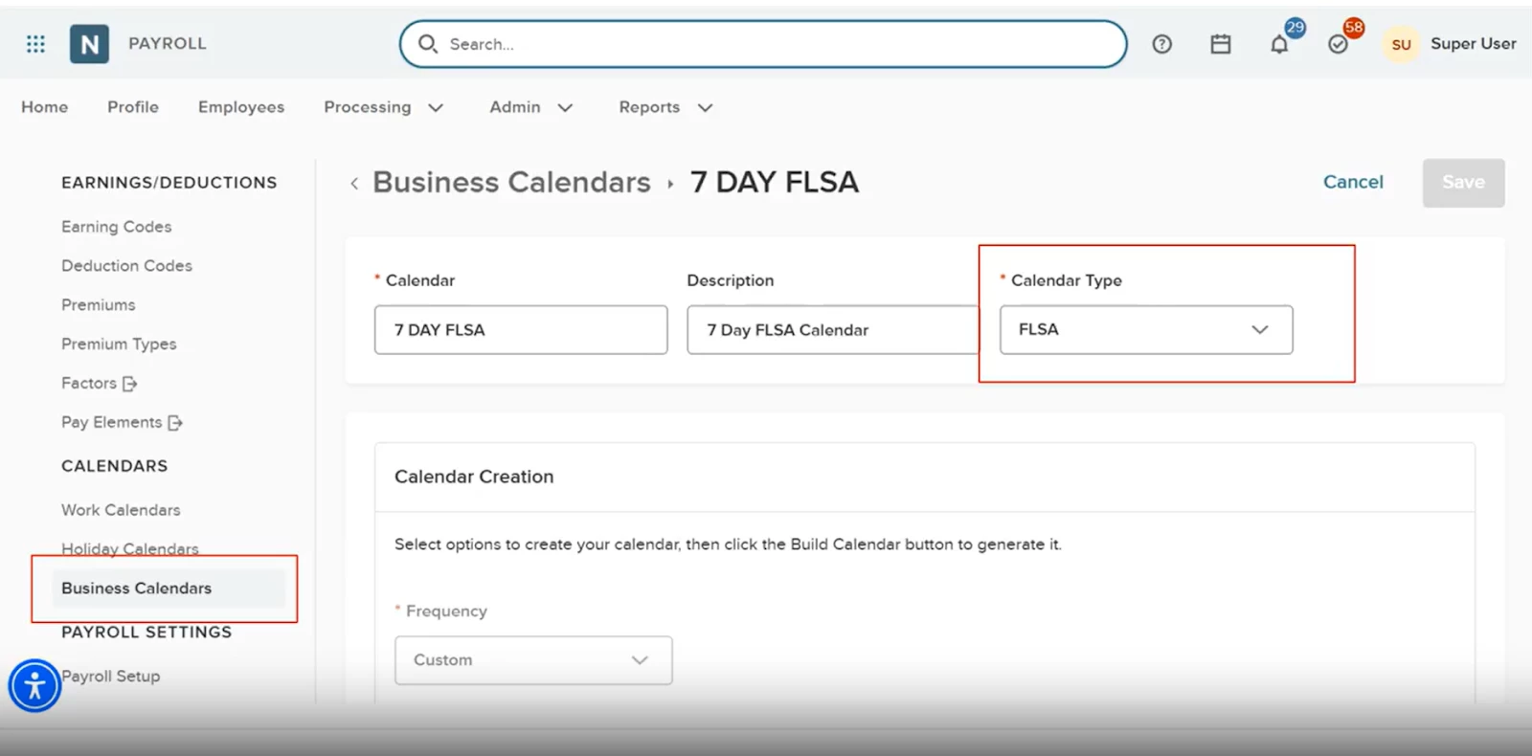Click the back chevron beside Business Calendars
Screen dimensions: 1532x756
(354, 183)
